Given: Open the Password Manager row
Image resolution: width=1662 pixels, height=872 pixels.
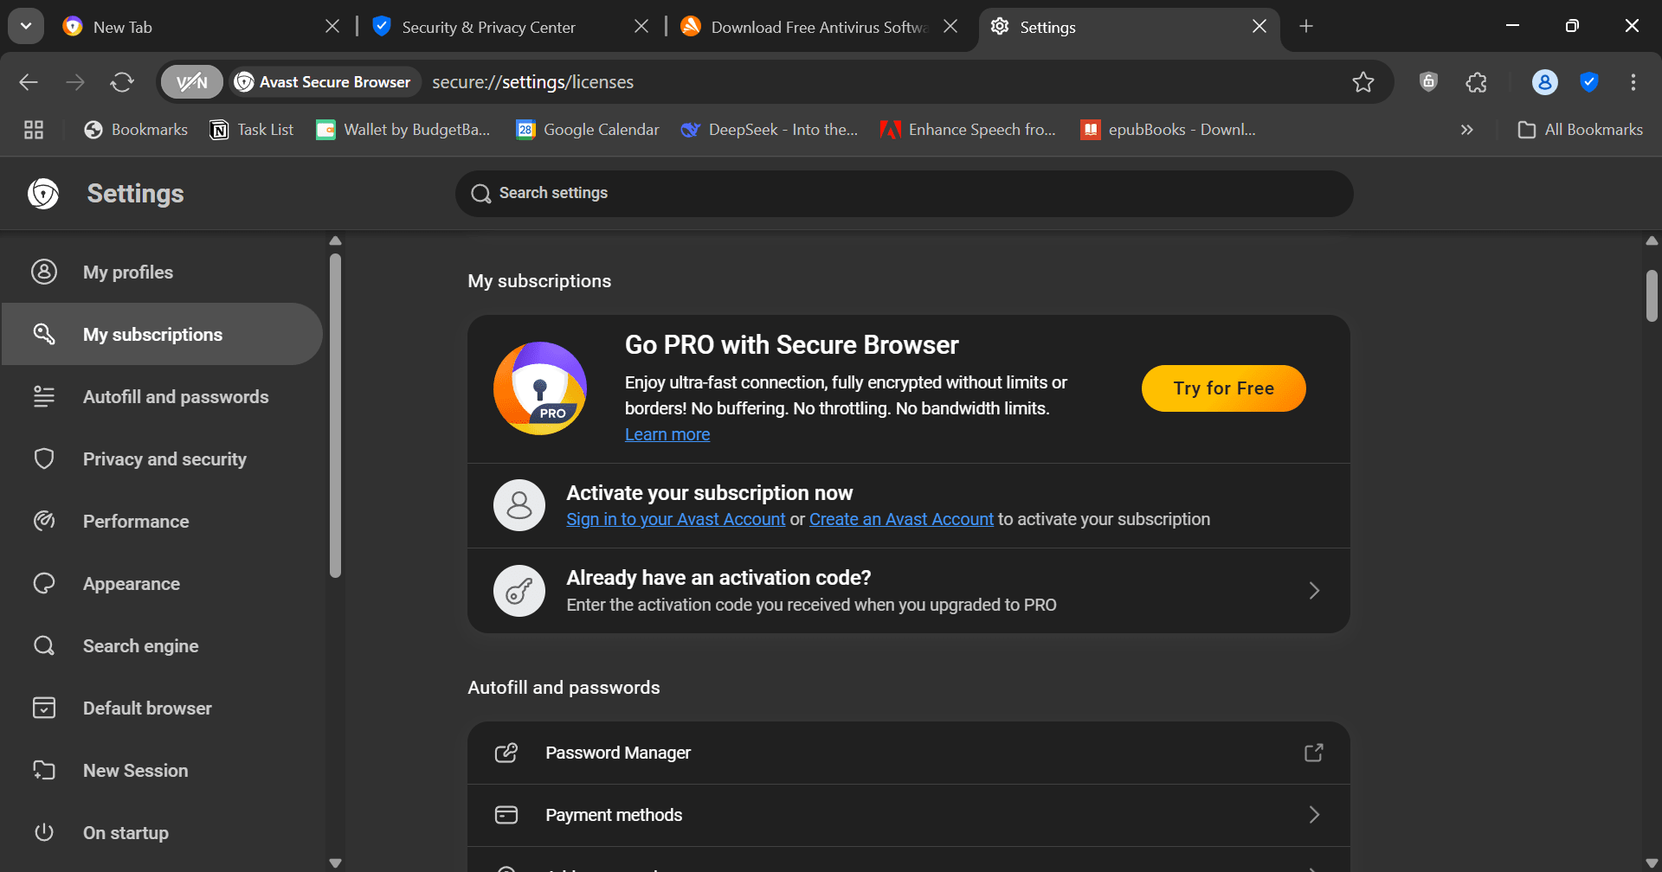Looking at the screenshot, I should [x=909, y=753].
